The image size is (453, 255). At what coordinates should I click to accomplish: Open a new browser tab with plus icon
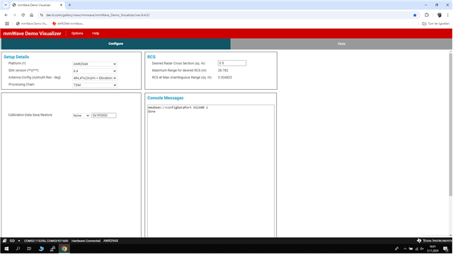[x=69, y=5]
